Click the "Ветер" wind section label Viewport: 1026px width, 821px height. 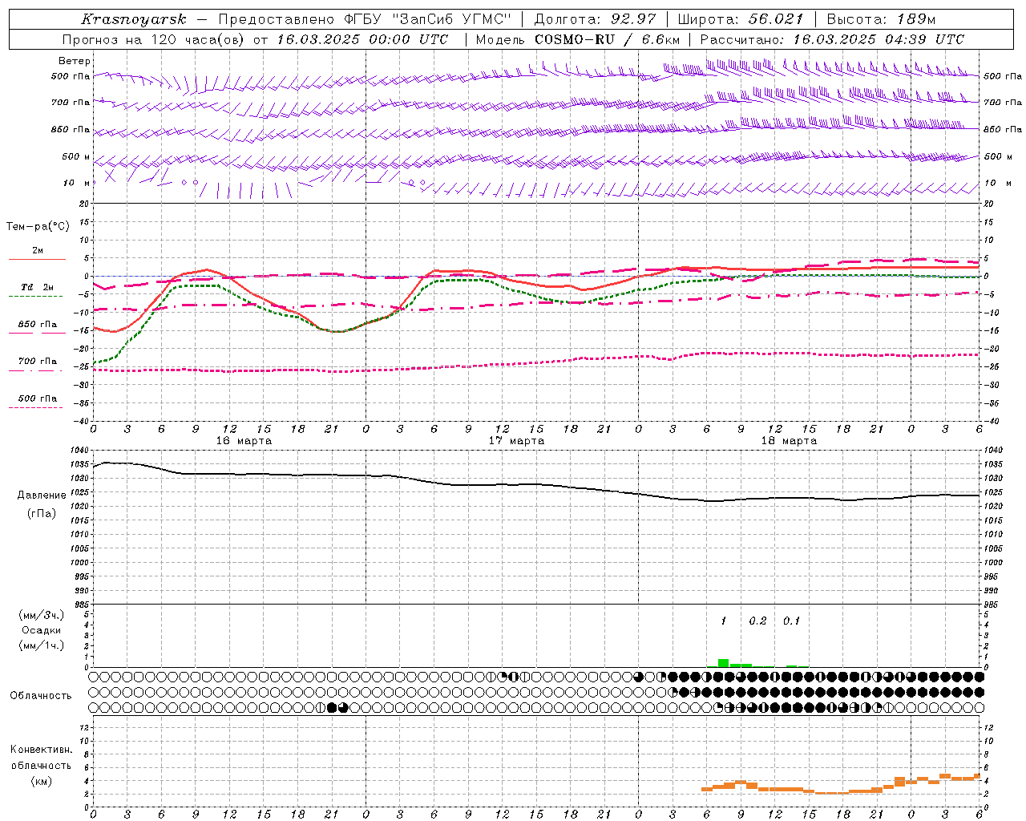(75, 61)
